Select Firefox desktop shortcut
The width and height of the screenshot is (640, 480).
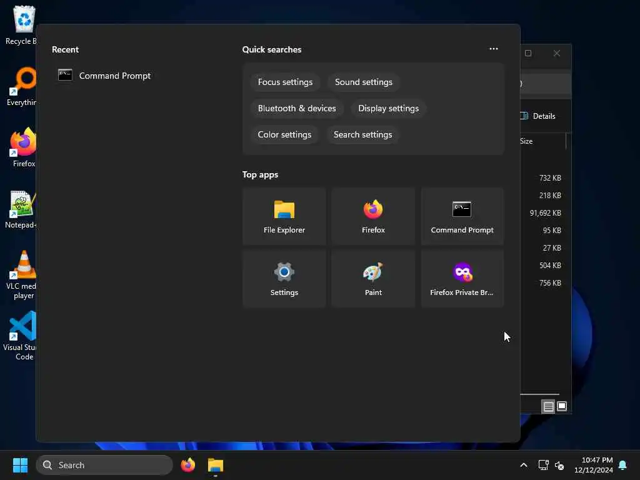coord(23,147)
